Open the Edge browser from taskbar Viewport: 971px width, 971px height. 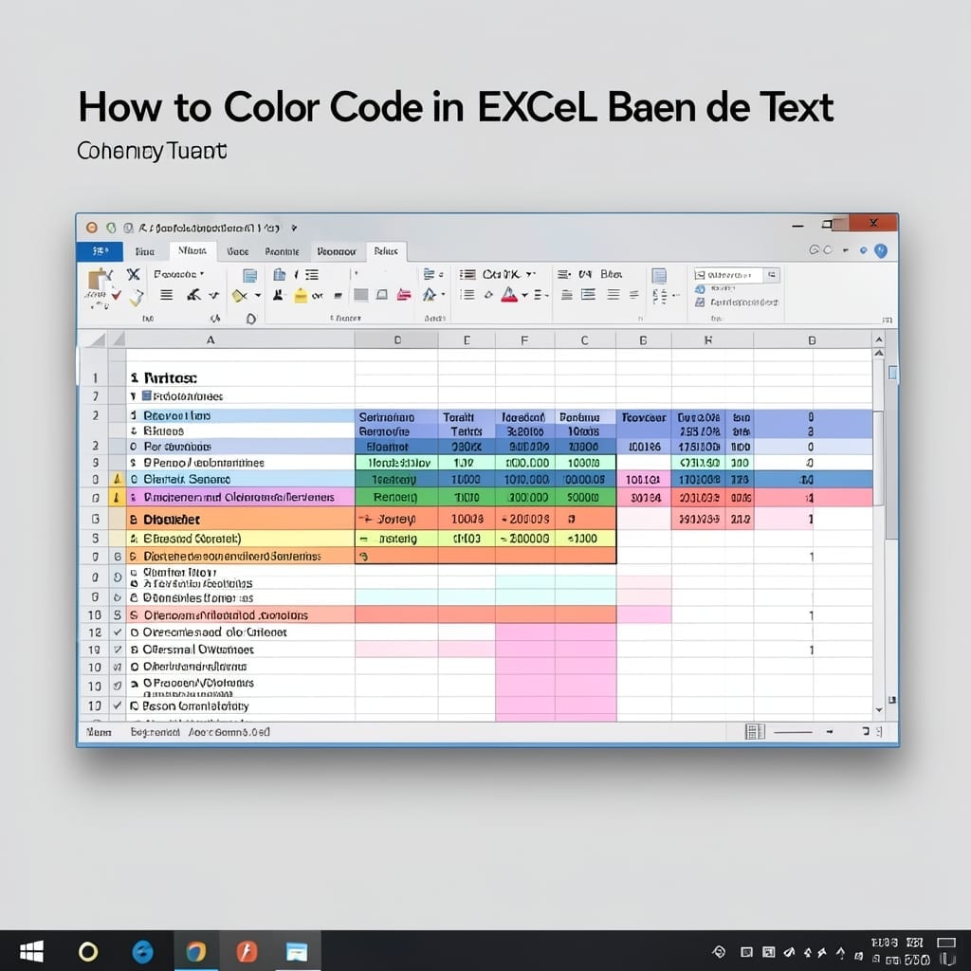pyautogui.click(x=142, y=951)
